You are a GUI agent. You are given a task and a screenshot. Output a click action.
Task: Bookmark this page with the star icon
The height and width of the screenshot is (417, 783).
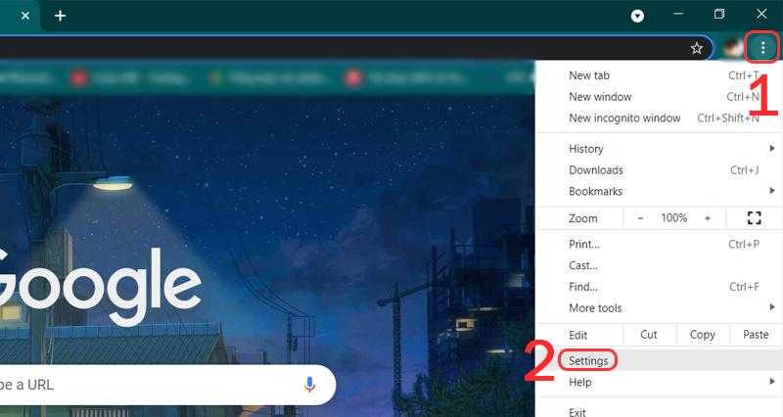pos(697,47)
